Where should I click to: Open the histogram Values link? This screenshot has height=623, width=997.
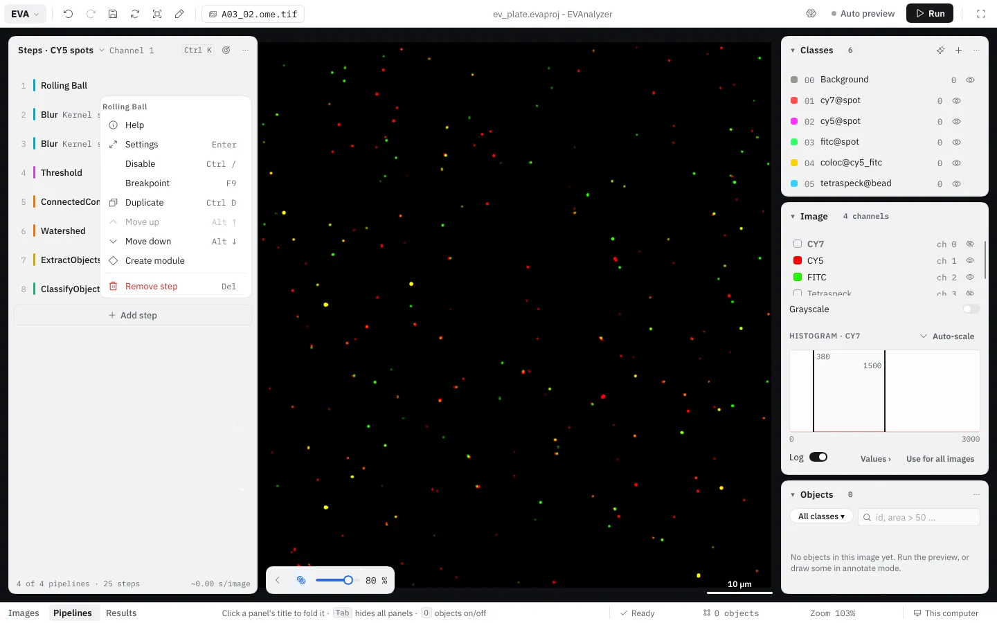tap(876, 459)
